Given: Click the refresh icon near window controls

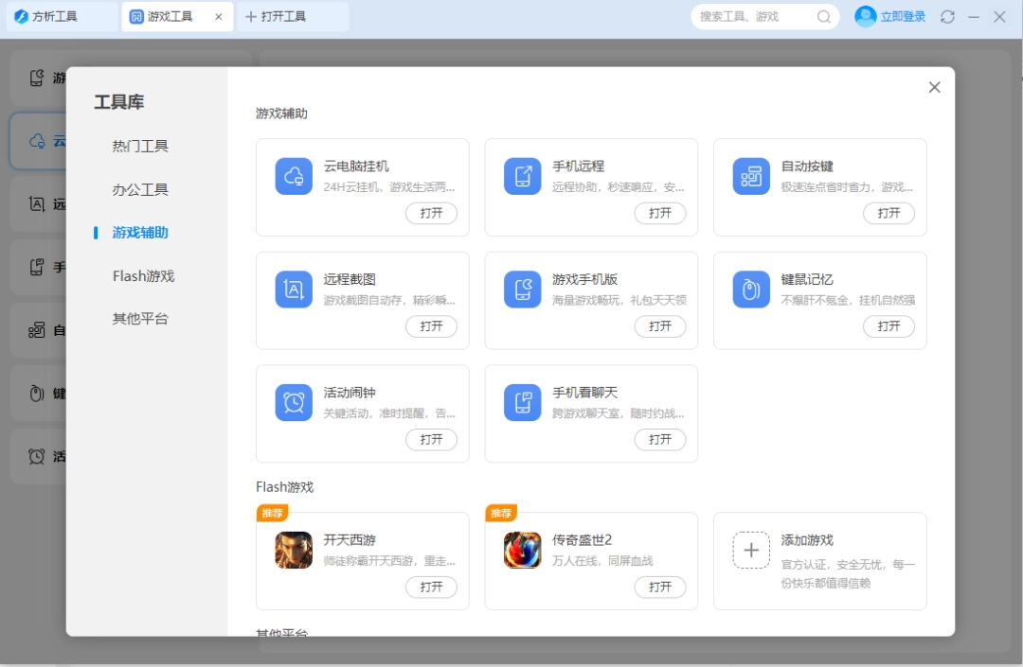Looking at the screenshot, I should 947,16.
